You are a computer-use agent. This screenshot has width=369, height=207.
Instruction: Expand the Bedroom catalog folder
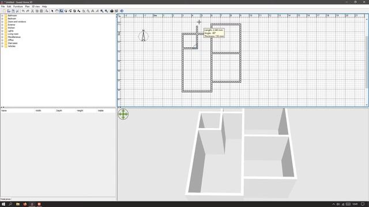[x=2, y=18]
